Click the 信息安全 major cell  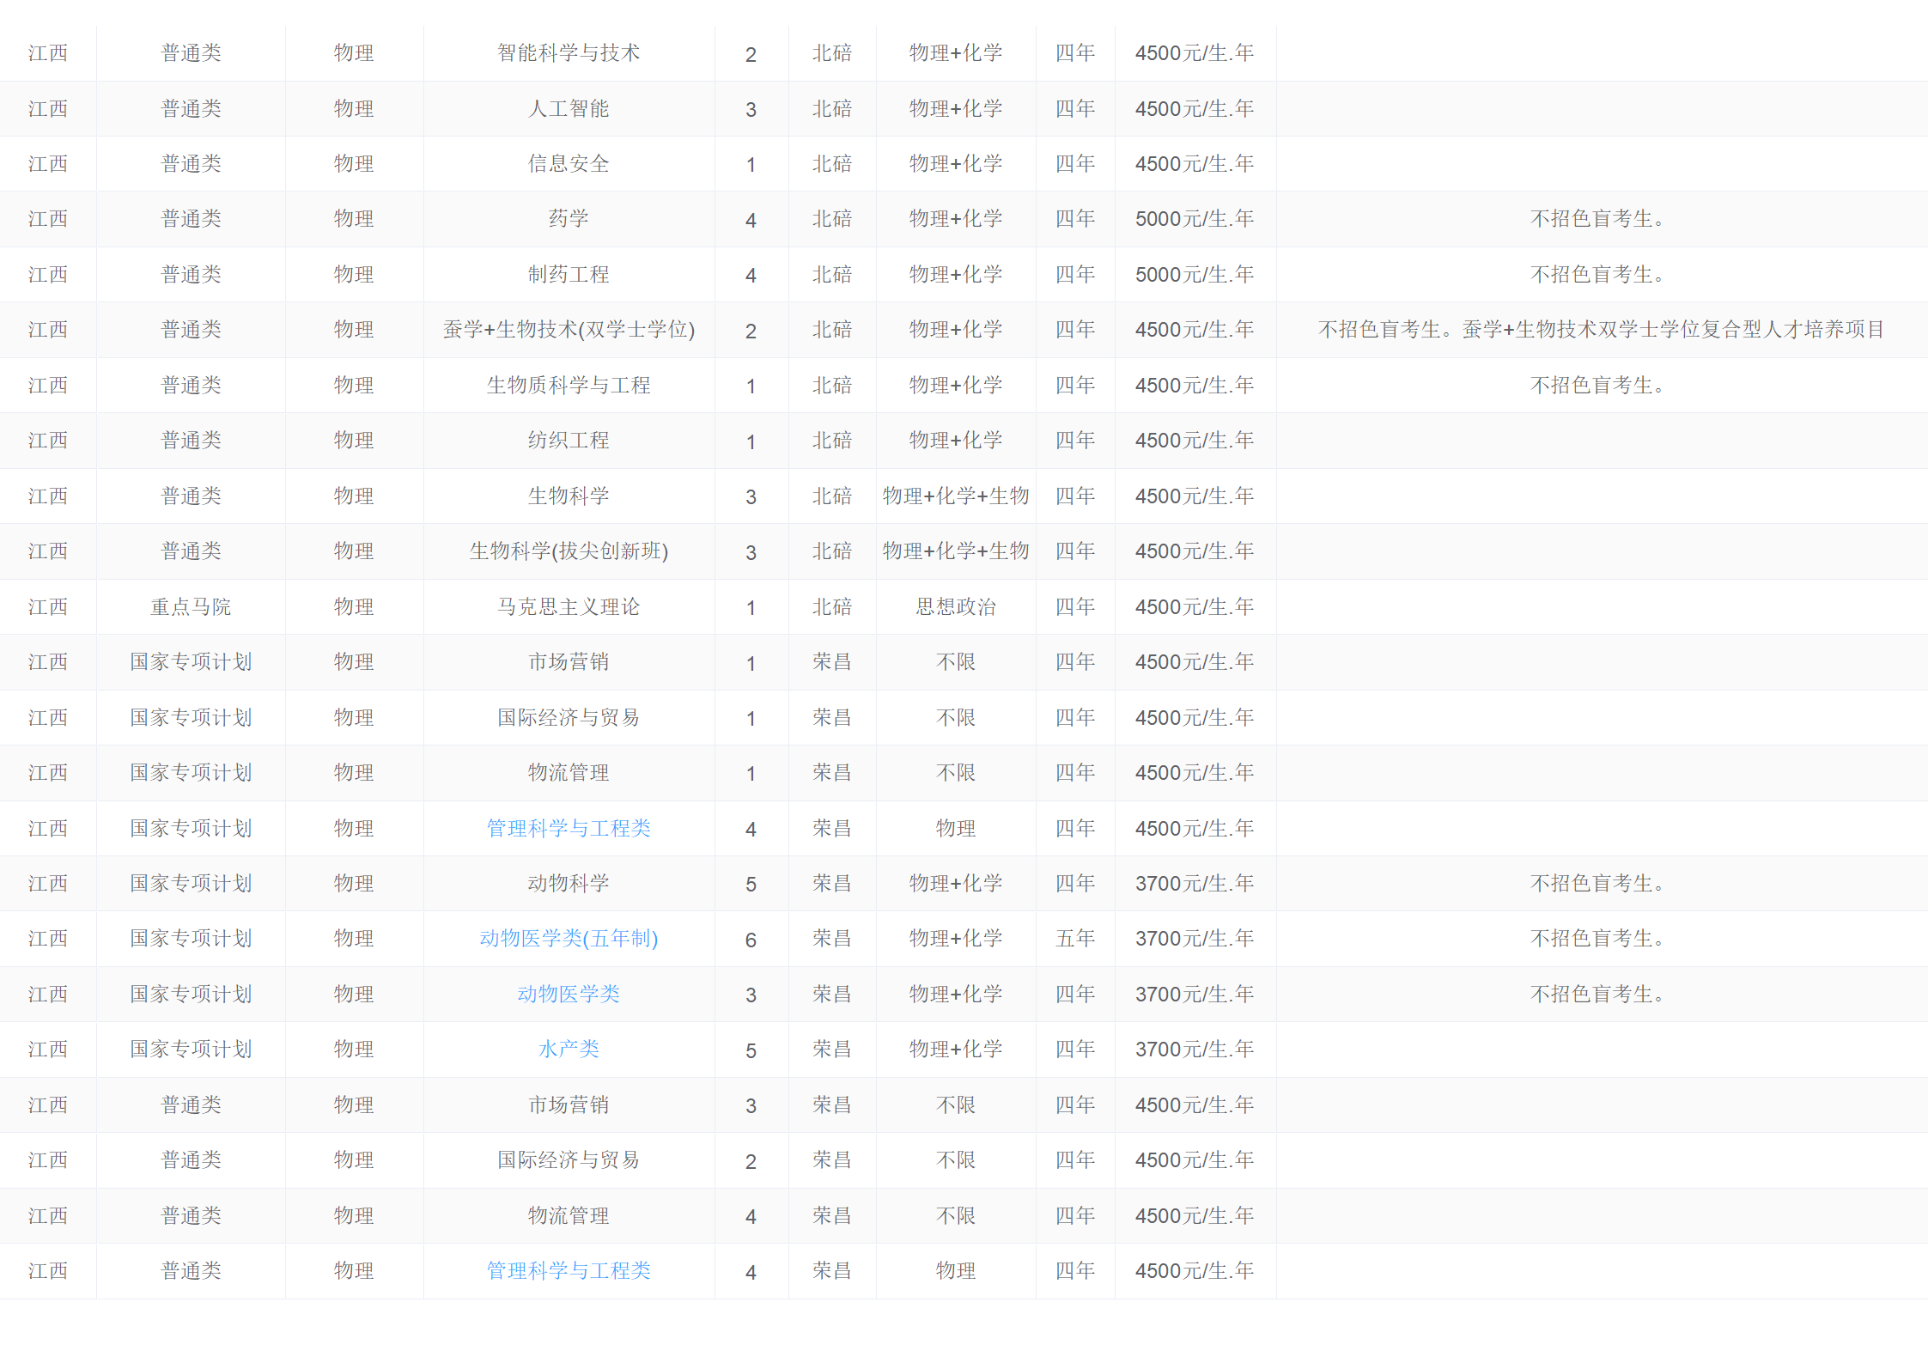(569, 164)
